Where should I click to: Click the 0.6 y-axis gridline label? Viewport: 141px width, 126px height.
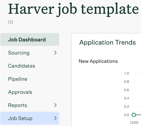(x=127, y=90)
